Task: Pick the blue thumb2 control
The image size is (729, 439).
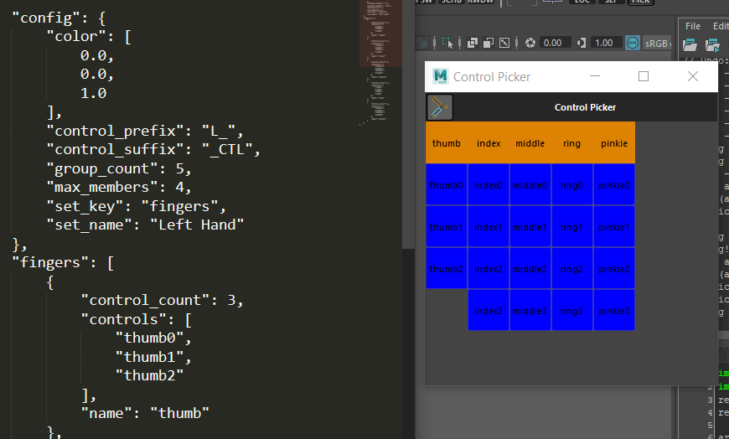Action: [x=447, y=269]
